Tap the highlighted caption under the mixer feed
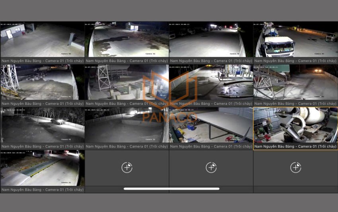Screen dimensions: 338x212 pos(295,147)
